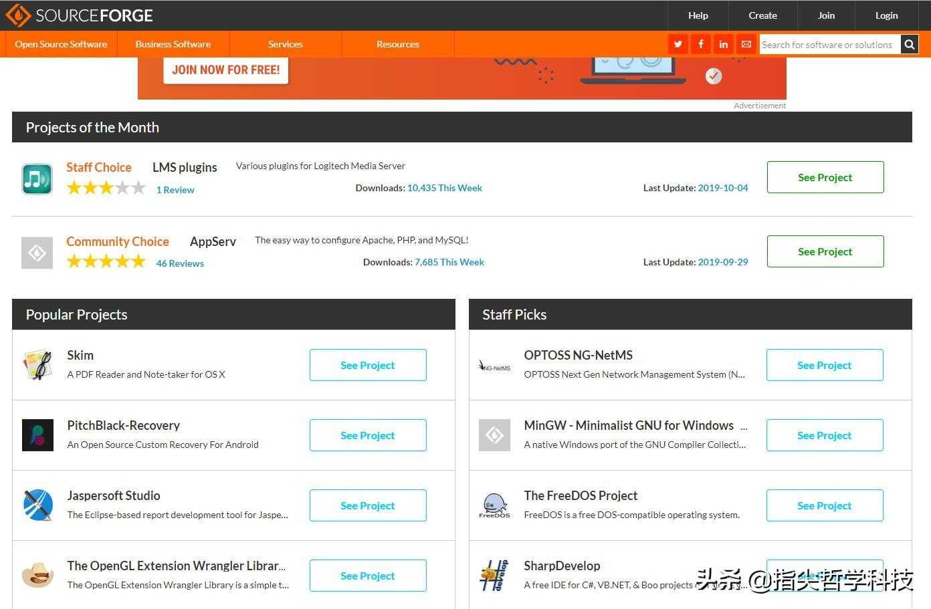Screen dimensions: 931x609
Task: Click the email newsletter envelope icon
Action: pos(746,44)
